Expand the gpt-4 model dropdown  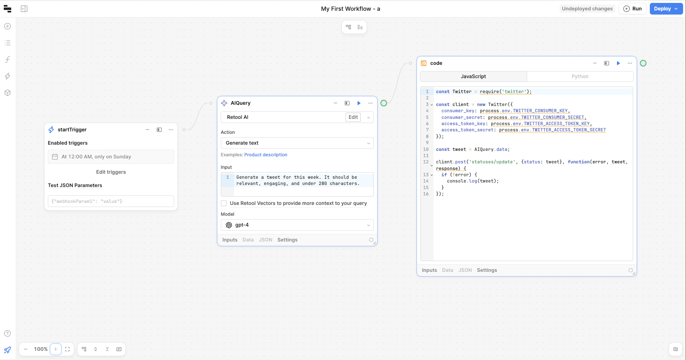pos(297,225)
